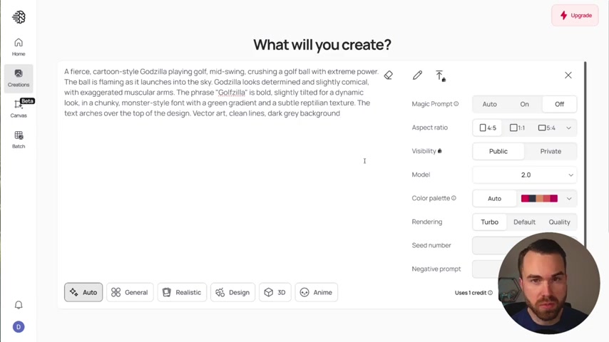Image resolution: width=609 pixels, height=342 pixels.
Task: Expand the color palette chevron
Action: 569,199
